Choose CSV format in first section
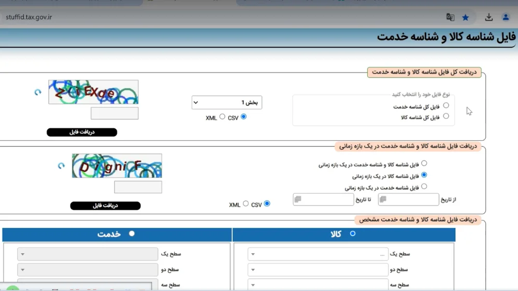The width and height of the screenshot is (518, 291). (244, 117)
